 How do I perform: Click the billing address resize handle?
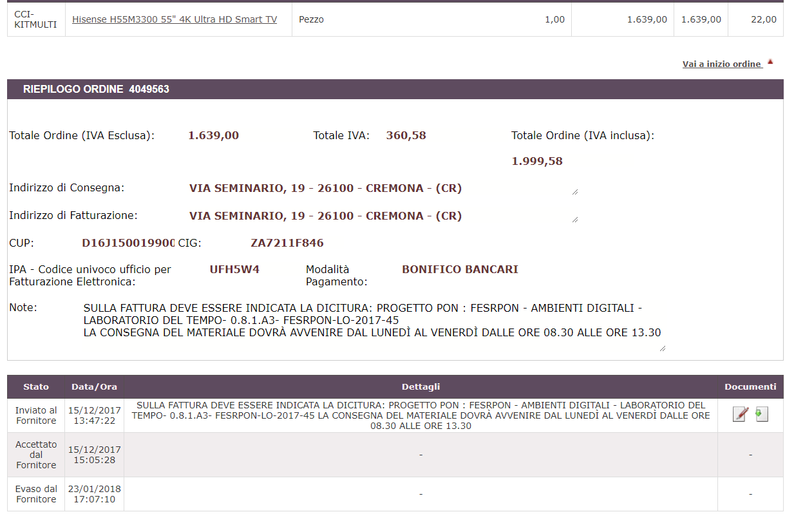tap(574, 219)
